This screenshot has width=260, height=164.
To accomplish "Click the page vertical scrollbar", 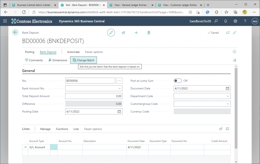I will (236, 108).
